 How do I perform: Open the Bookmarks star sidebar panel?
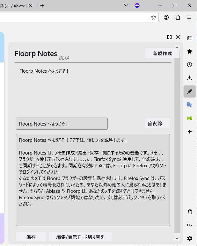pyautogui.click(x=189, y=51)
